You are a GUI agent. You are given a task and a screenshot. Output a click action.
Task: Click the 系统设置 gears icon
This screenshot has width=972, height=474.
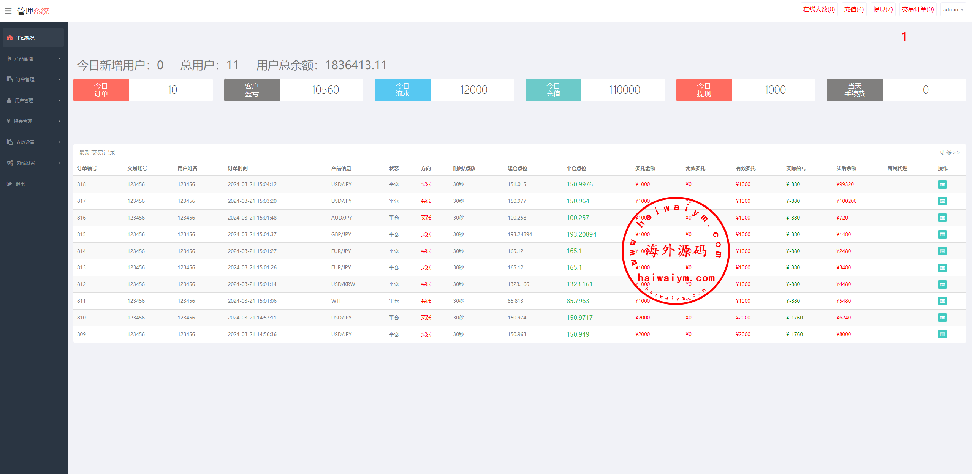coord(10,163)
